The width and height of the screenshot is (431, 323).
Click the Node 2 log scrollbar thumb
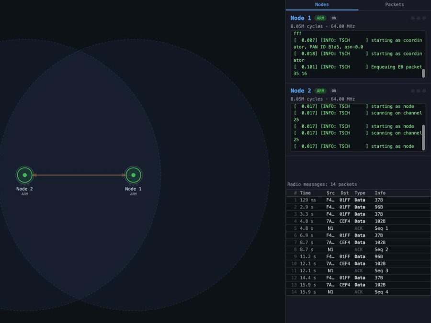point(423,138)
